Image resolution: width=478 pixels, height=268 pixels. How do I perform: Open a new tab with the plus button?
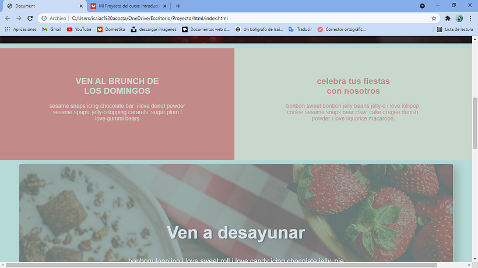178,6
